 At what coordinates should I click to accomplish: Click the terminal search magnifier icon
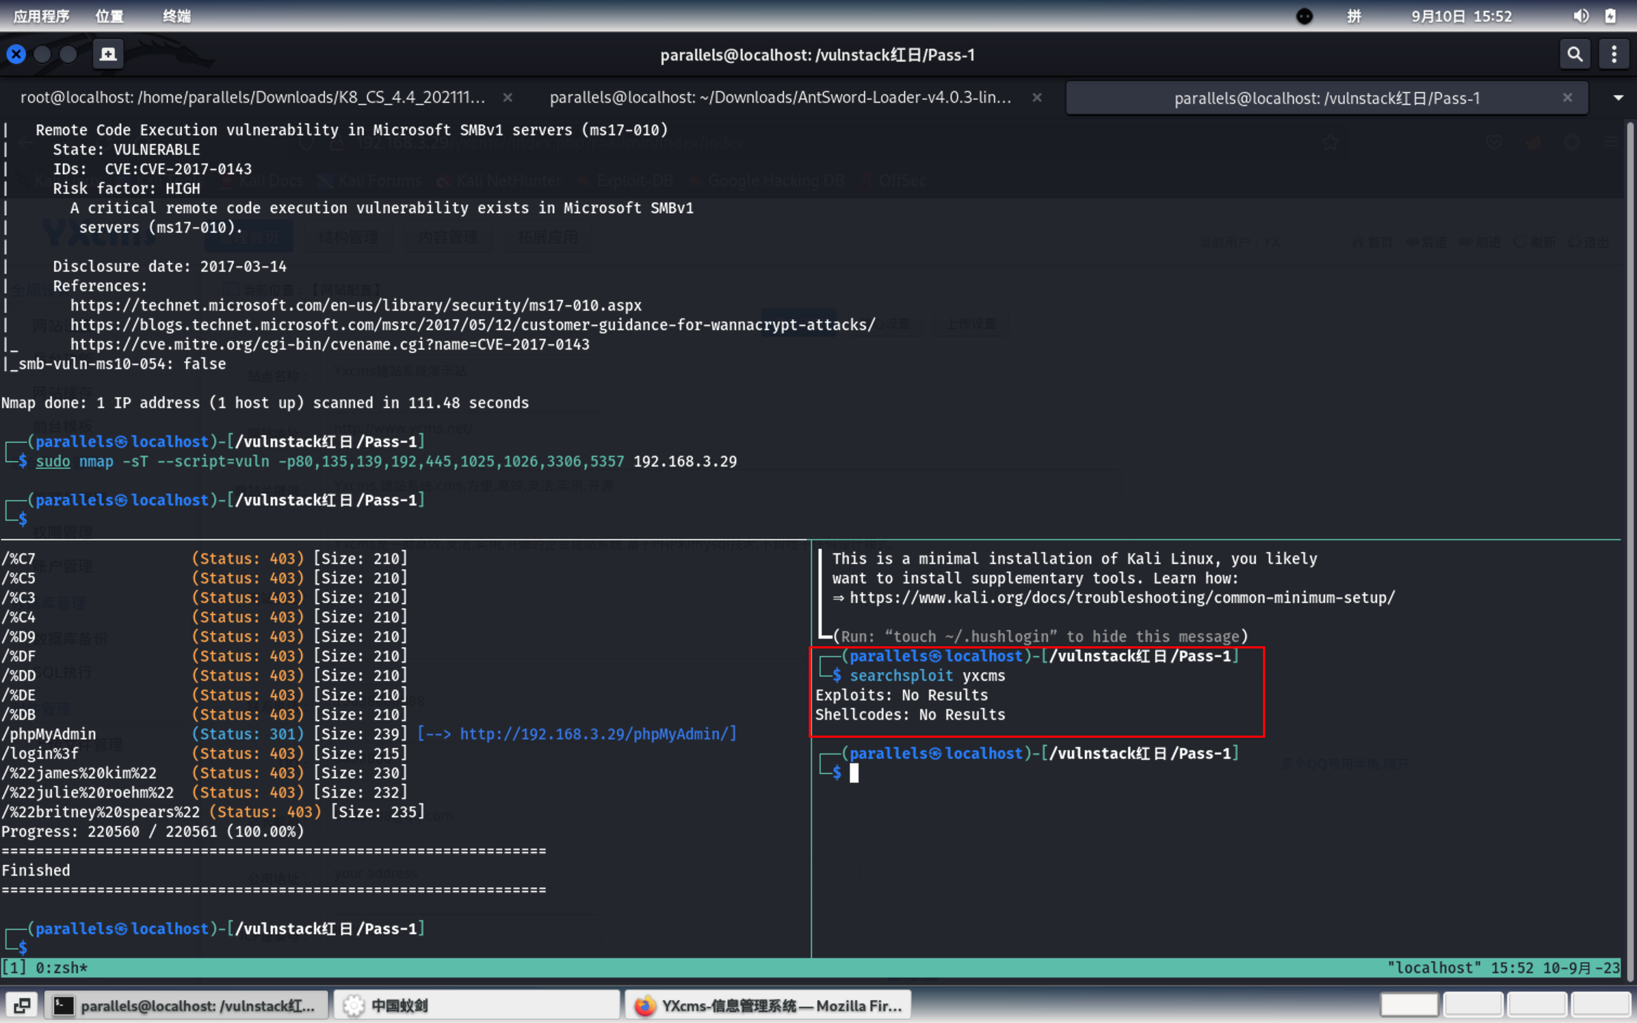click(1574, 54)
